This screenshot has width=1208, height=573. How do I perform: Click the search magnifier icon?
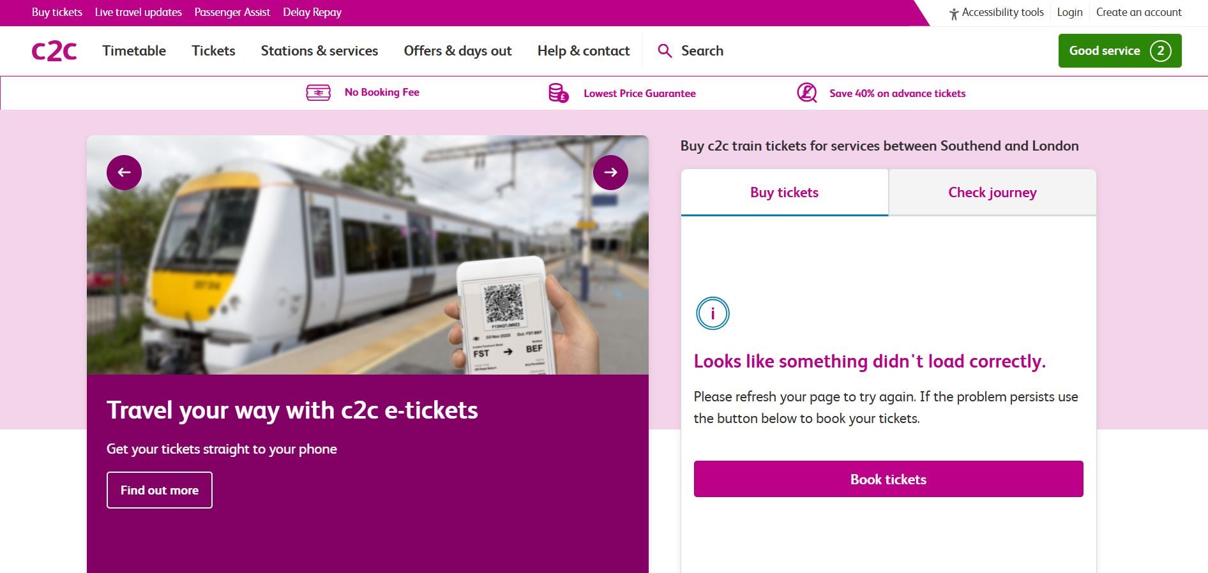pos(665,51)
